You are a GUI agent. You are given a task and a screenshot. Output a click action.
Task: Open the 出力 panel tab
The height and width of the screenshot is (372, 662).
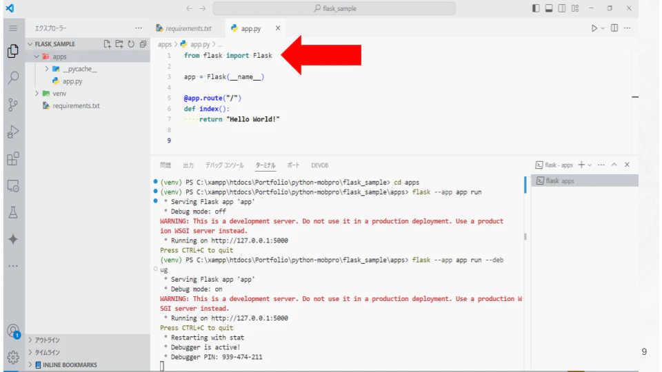pyautogui.click(x=188, y=165)
